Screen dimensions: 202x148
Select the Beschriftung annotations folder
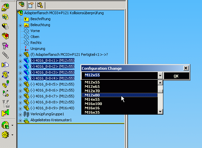tap(40, 19)
